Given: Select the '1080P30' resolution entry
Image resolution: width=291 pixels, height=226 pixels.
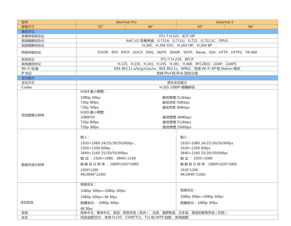Looking at the screenshot, I should 88,117.
